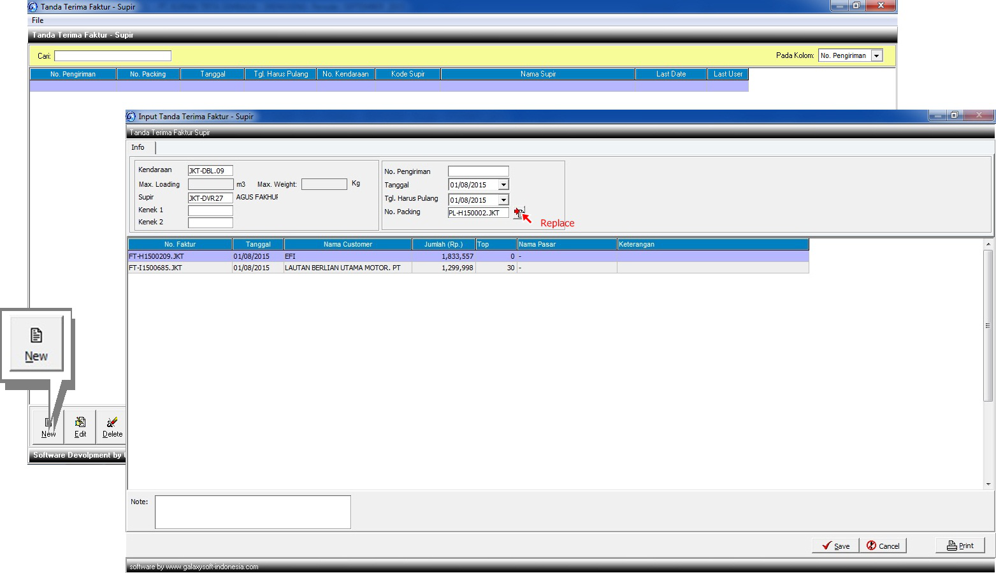Click the Note text area
996x573 pixels.
coord(252,512)
